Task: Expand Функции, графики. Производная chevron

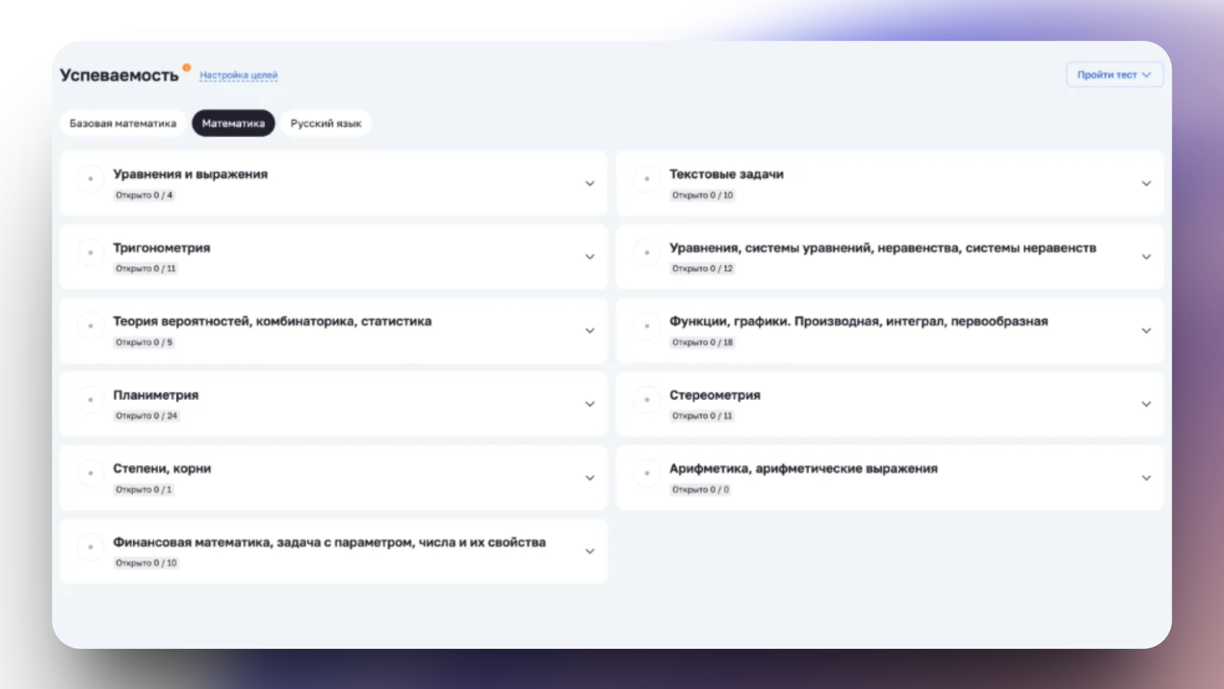Action: (x=1146, y=331)
